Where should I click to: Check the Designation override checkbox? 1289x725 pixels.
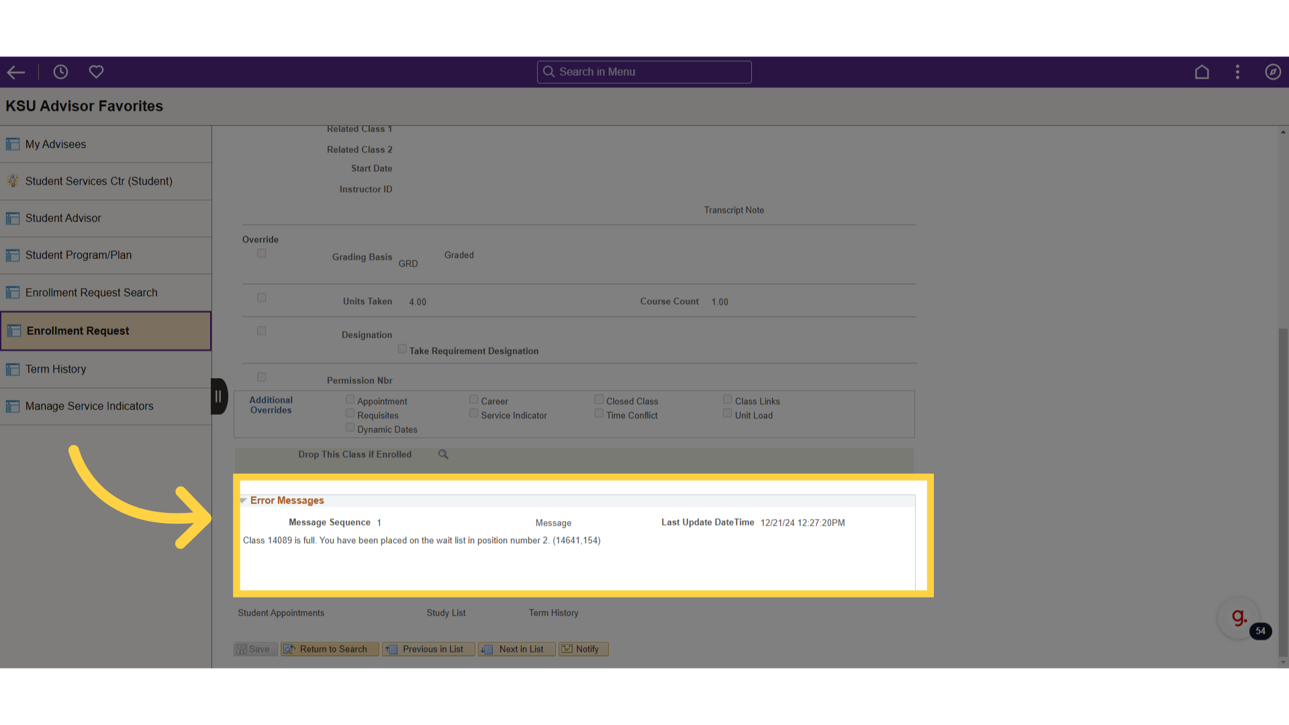click(x=261, y=331)
